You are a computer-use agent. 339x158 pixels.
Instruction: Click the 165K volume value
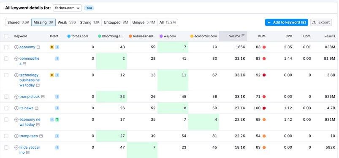click(x=240, y=47)
